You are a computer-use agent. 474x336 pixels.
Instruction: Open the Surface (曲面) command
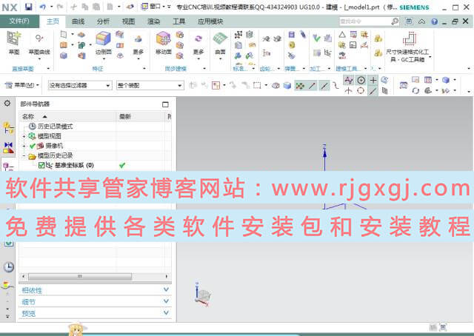(220, 44)
